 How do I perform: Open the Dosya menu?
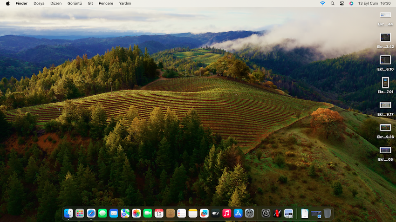point(39,3)
